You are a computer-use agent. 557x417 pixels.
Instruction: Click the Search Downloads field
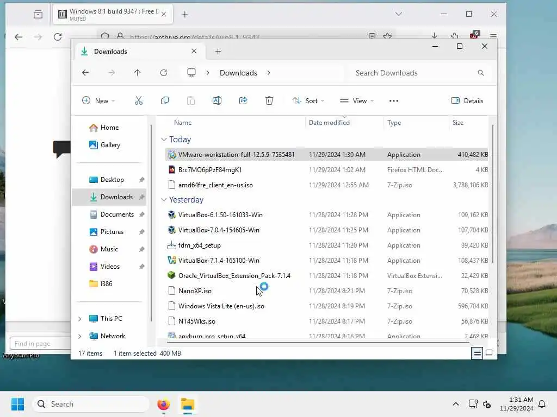(419, 73)
